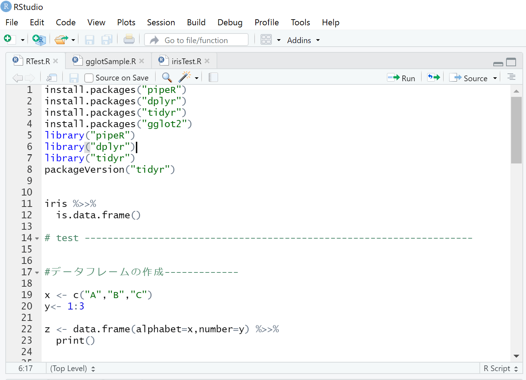
Task: Switch to the gglotSample.R tab
Action: click(x=108, y=61)
